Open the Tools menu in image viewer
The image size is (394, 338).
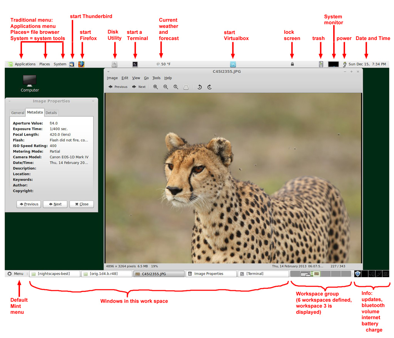click(x=156, y=78)
